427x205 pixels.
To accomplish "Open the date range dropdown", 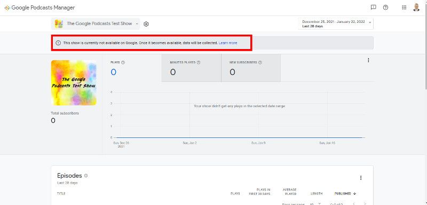I will 336,24.
